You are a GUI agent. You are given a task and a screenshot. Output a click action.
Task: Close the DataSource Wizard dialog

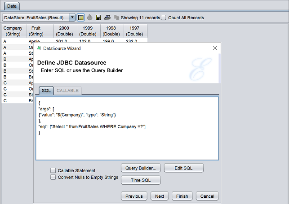click(x=215, y=48)
